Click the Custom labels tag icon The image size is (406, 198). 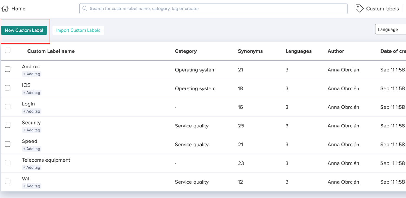pyautogui.click(x=359, y=9)
